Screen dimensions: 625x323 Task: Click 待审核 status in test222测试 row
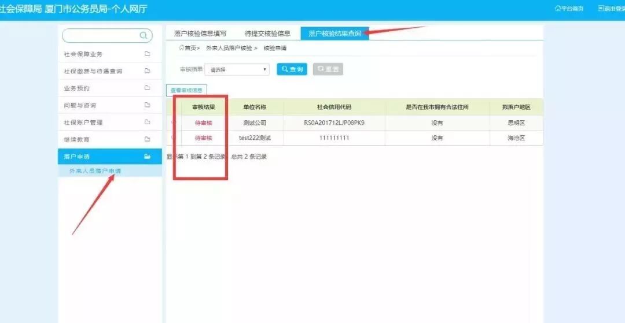point(204,138)
